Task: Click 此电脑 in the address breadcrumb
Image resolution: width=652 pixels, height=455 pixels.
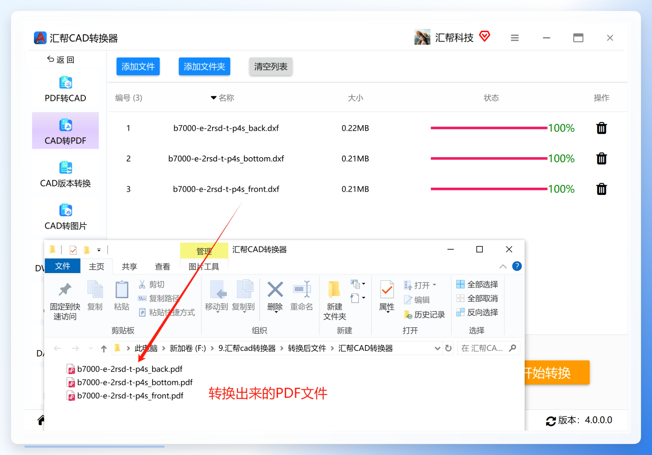Action: coord(146,348)
